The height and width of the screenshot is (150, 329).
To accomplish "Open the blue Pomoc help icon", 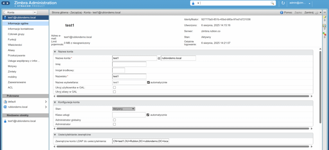I will pyautogui.click(x=282, y=13).
